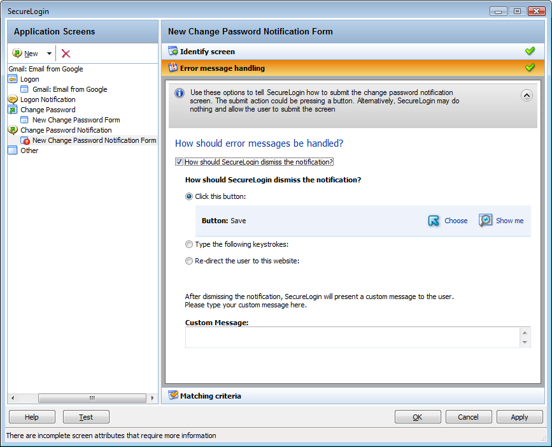Click the Apply button

pos(520,417)
